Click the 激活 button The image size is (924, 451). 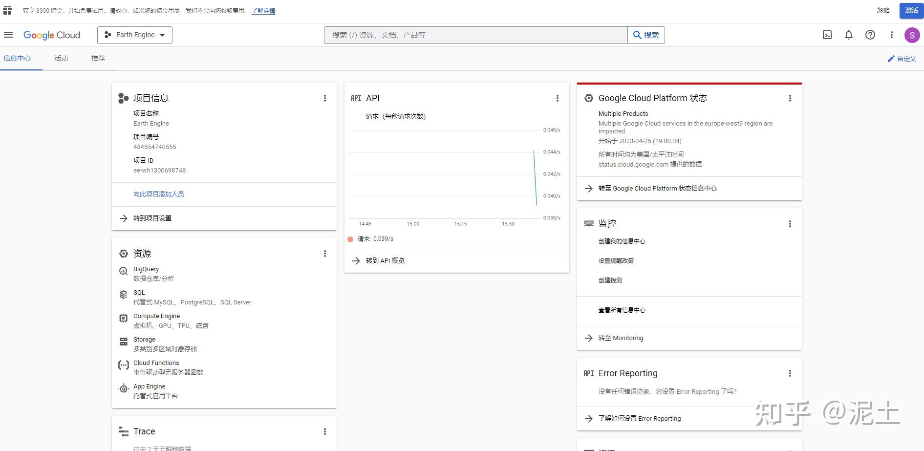pos(911,10)
